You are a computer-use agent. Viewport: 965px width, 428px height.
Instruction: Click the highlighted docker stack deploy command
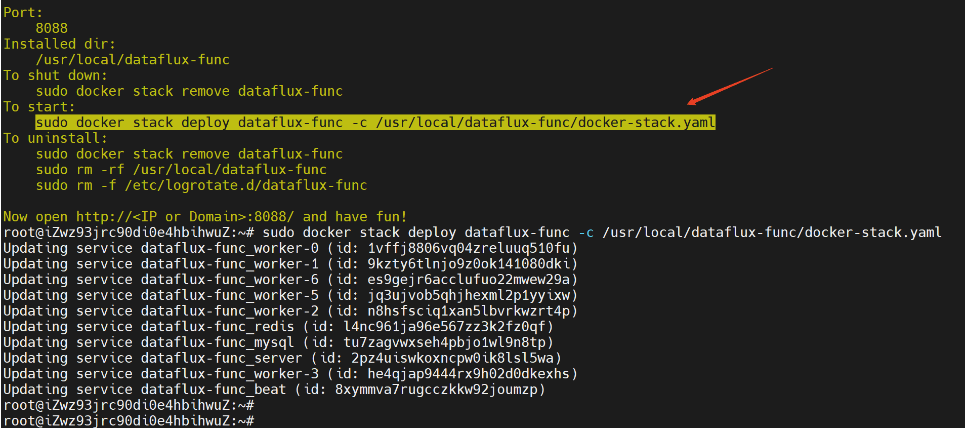click(375, 123)
